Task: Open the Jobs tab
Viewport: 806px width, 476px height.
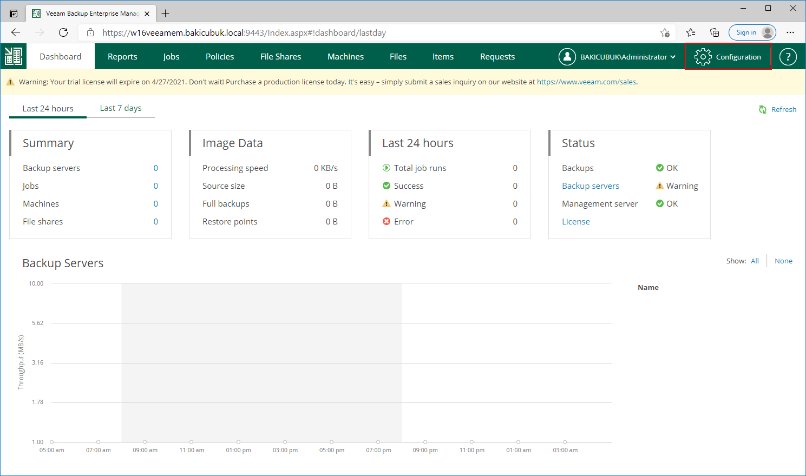Action: tap(171, 56)
